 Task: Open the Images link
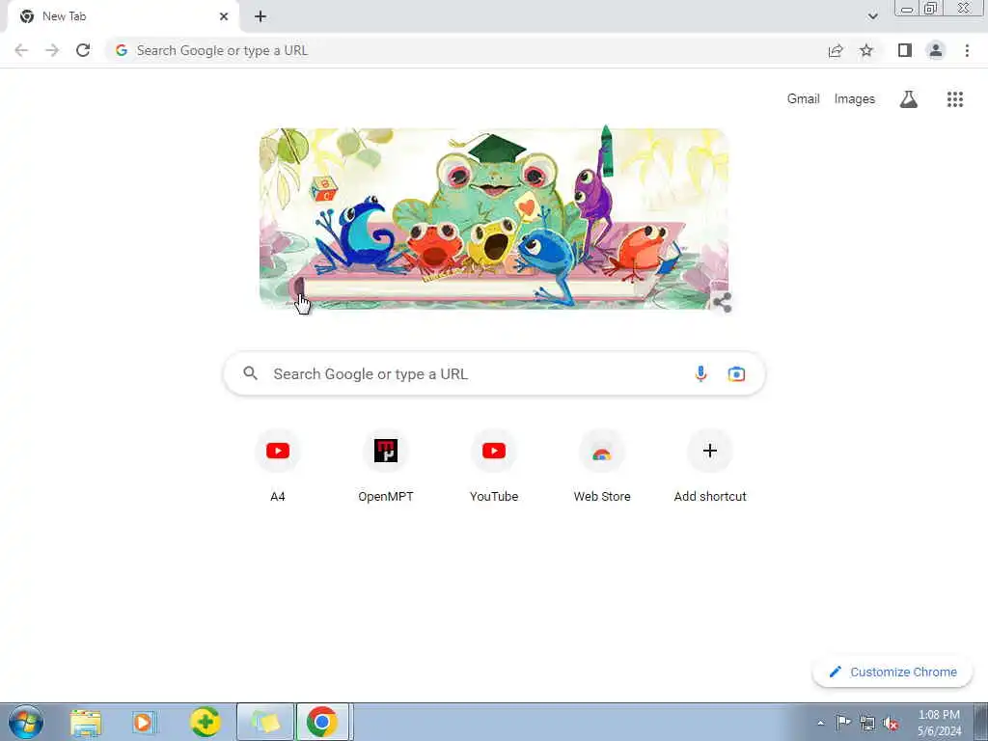click(x=855, y=99)
